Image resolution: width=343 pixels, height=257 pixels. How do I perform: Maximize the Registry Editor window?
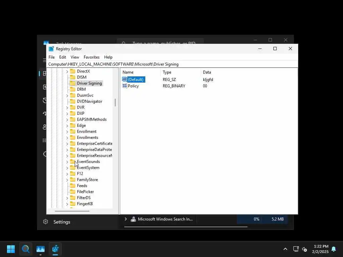pos(275,49)
